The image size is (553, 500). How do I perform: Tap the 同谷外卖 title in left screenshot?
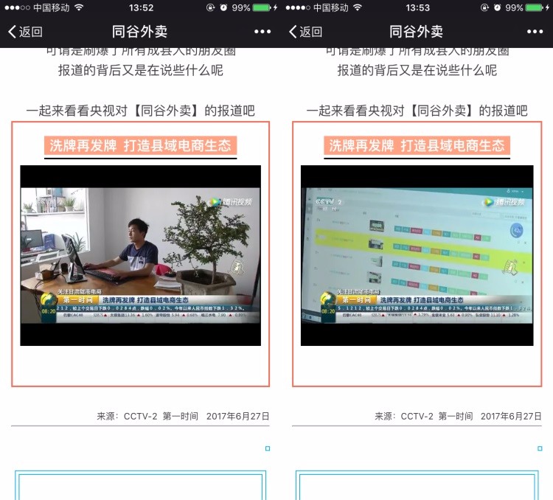click(x=139, y=32)
